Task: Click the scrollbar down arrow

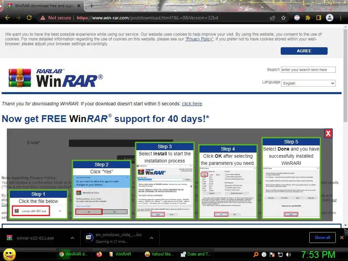Action: click(x=345, y=225)
